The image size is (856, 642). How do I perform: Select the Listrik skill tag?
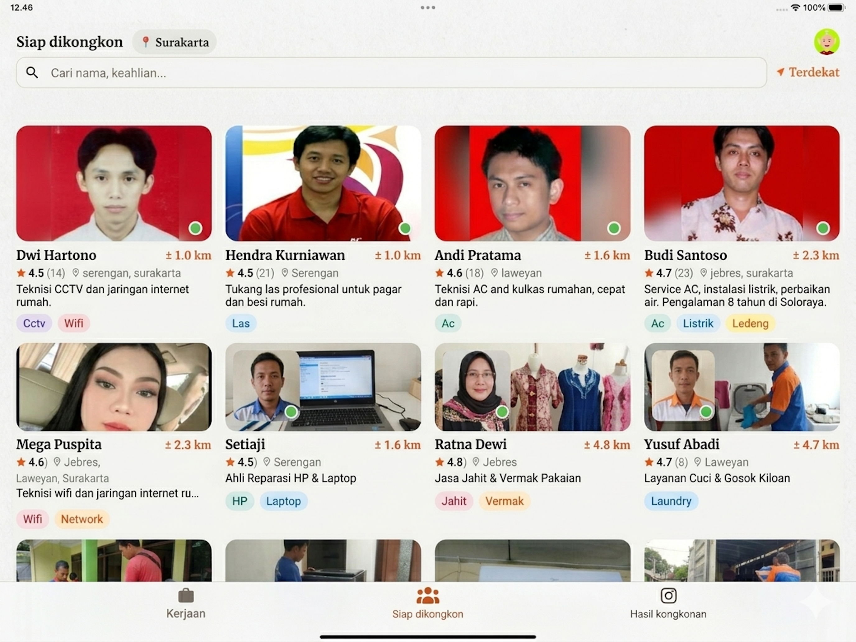pos(698,323)
